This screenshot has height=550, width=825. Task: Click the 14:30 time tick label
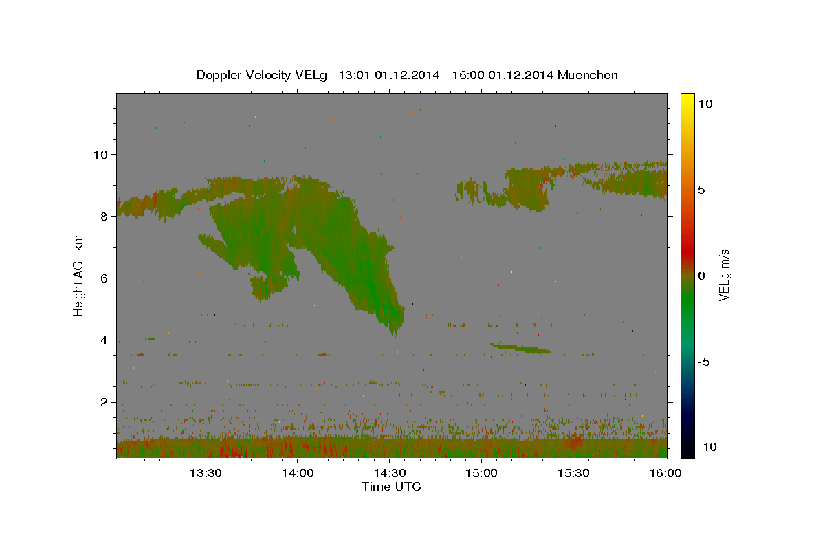coord(390,473)
